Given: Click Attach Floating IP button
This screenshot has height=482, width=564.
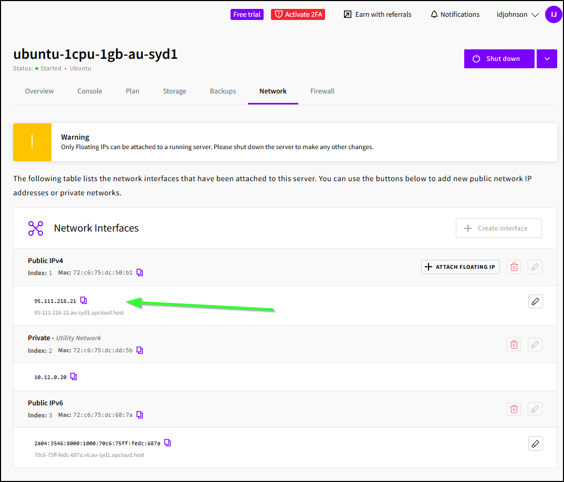Looking at the screenshot, I should [x=460, y=267].
